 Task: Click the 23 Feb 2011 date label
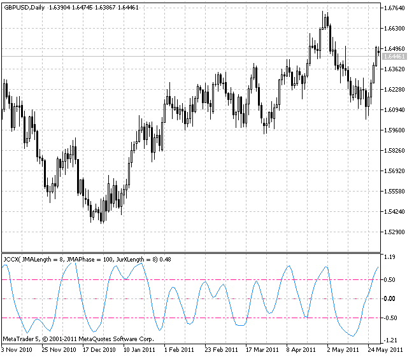[x=221, y=350]
